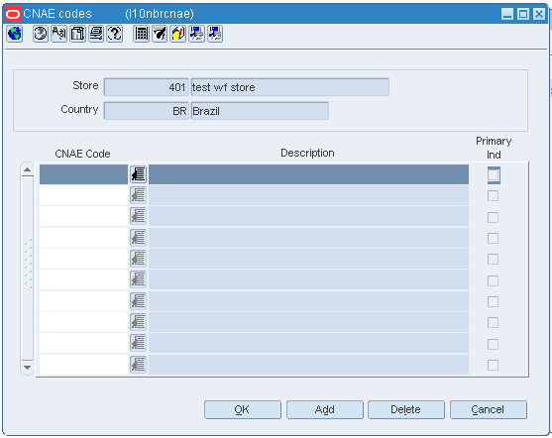This screenshot has height=438, width=552.
Task: Open the calculator toolbar icon
Action: [141, 34]
